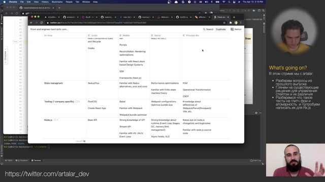Close the Front-end Notion tab

click(228, 17)
